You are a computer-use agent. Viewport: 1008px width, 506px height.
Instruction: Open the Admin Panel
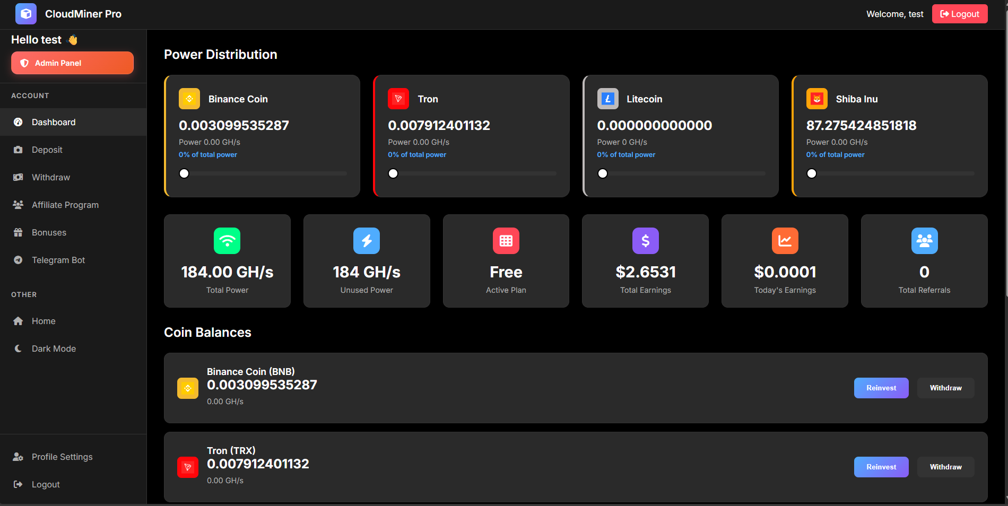[x=72, y=63]
